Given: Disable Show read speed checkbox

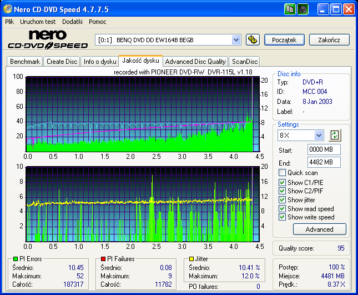Looking at the screenshot, I should tap(282, 208).
